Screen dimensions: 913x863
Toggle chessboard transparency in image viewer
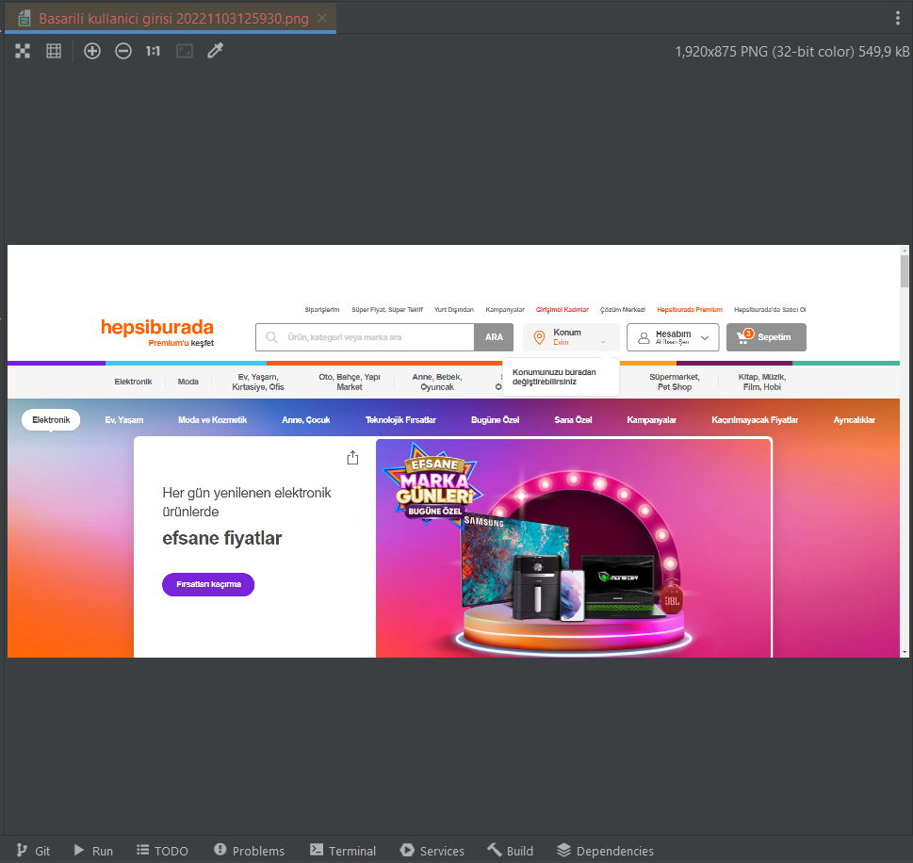[x=23, y=51]
